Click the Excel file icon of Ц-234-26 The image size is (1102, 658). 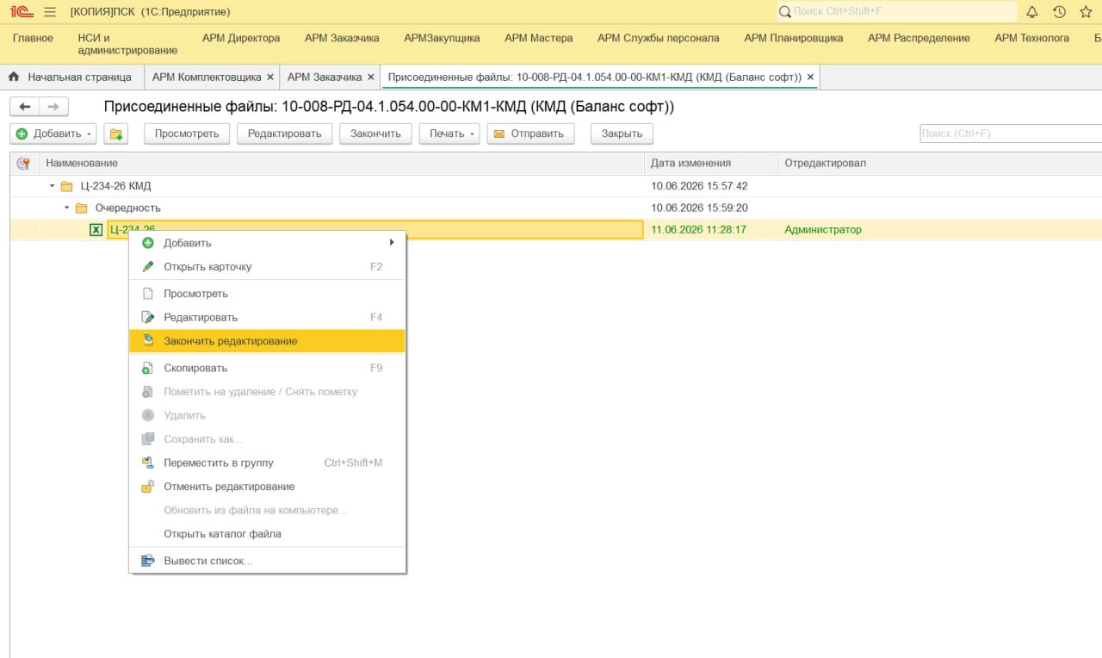pos(96,230)
